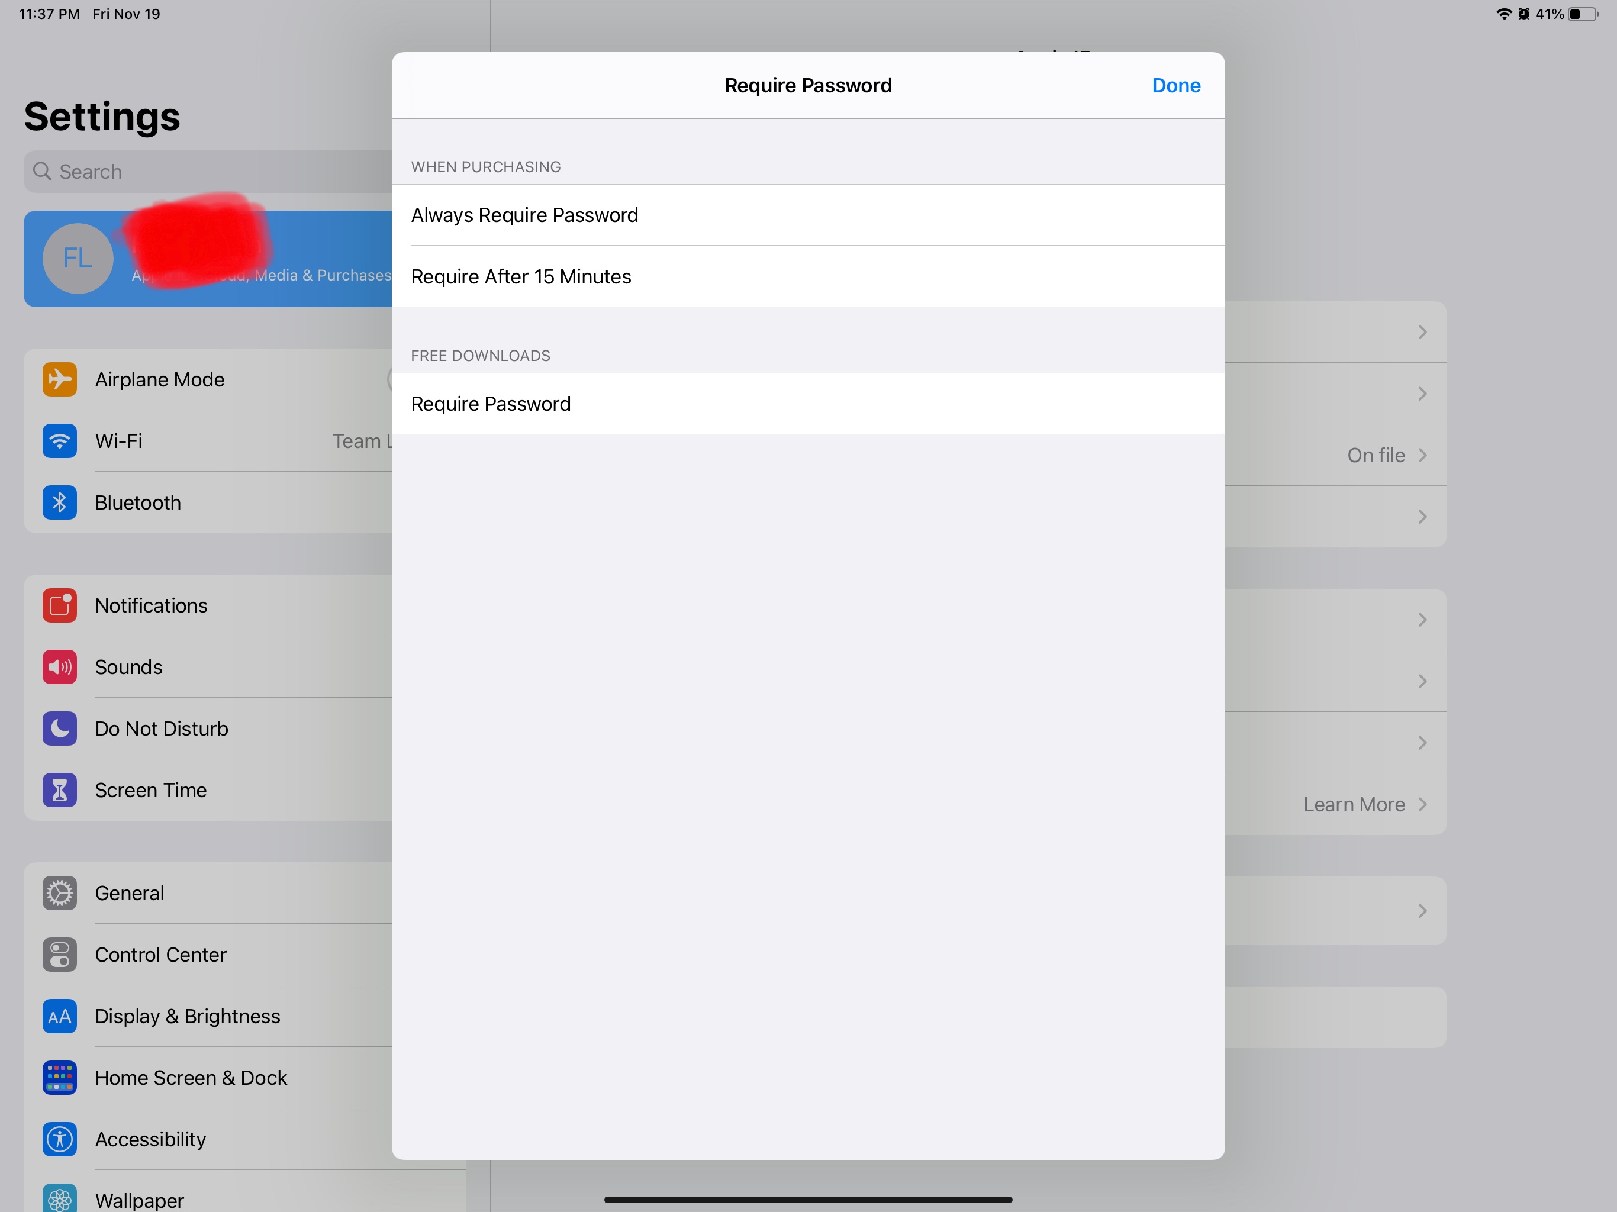The height and width of the screenshot is (1212, 1617).
Task: Select Always Require Password option
Action: [x=807, y=214]
